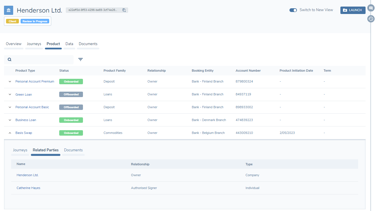The image size is (375, 211).
Task: Collapse the Basis Swap row
Action: [9, 133]
